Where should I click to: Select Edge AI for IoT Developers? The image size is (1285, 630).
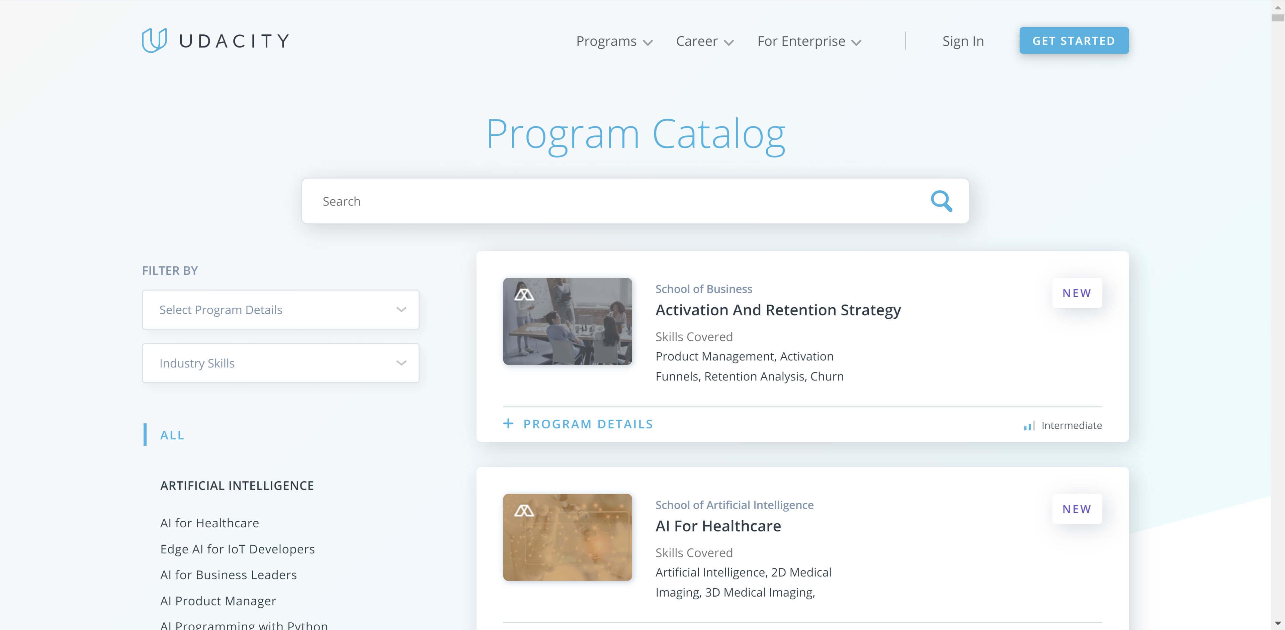pos(238,548)
